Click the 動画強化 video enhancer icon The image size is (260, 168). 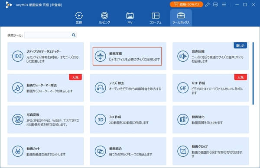coord(183,120)
